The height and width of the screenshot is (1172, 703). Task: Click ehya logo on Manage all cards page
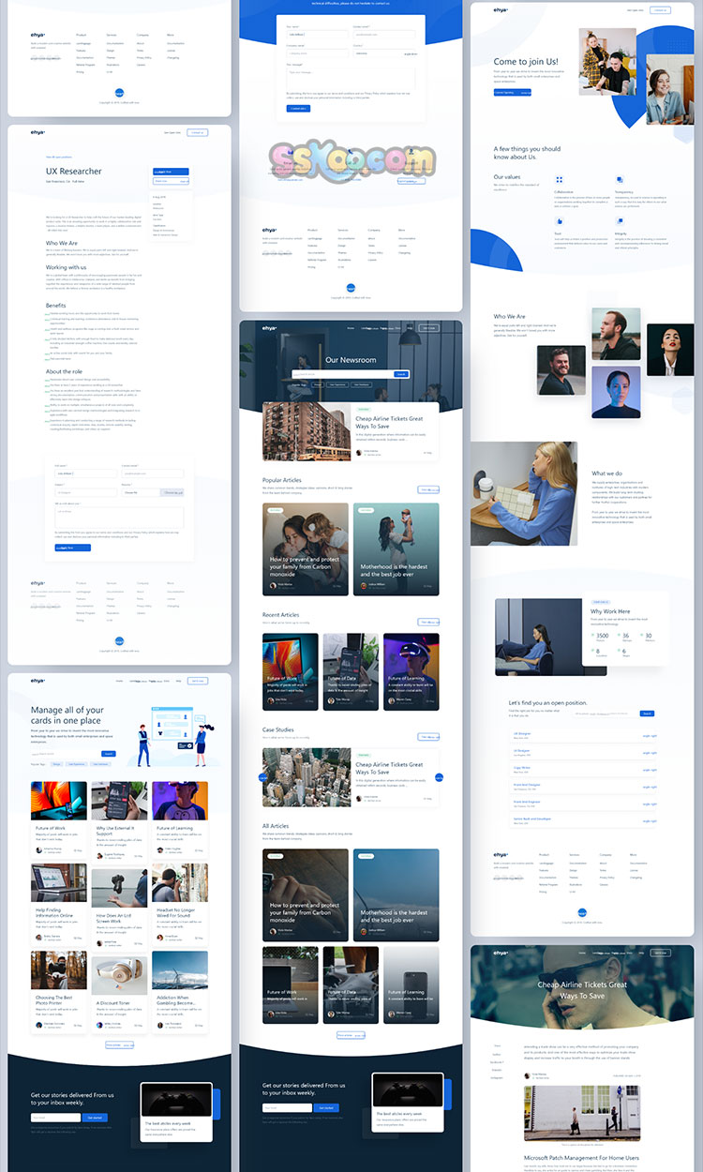(x=37, y=681)
